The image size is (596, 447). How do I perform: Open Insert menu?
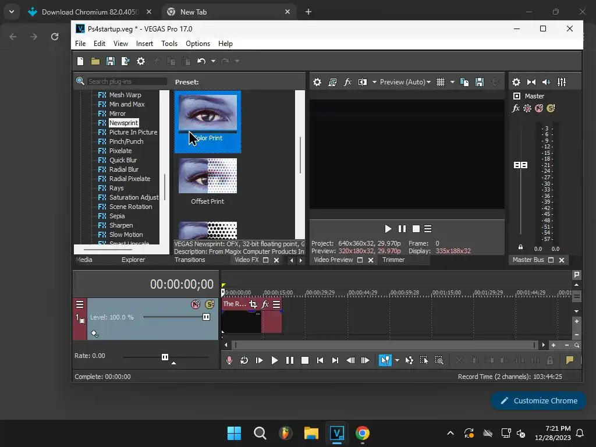tap(144, 44)
